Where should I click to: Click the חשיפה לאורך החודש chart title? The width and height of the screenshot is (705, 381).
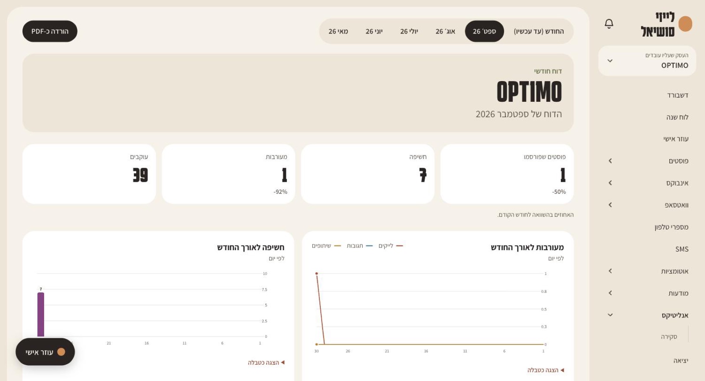[251, 248]
